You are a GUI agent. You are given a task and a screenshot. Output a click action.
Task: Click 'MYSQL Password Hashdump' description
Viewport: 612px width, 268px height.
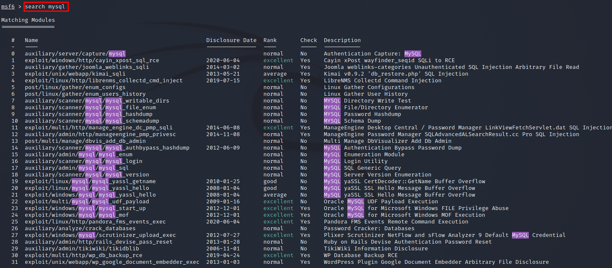click(362, 114)
